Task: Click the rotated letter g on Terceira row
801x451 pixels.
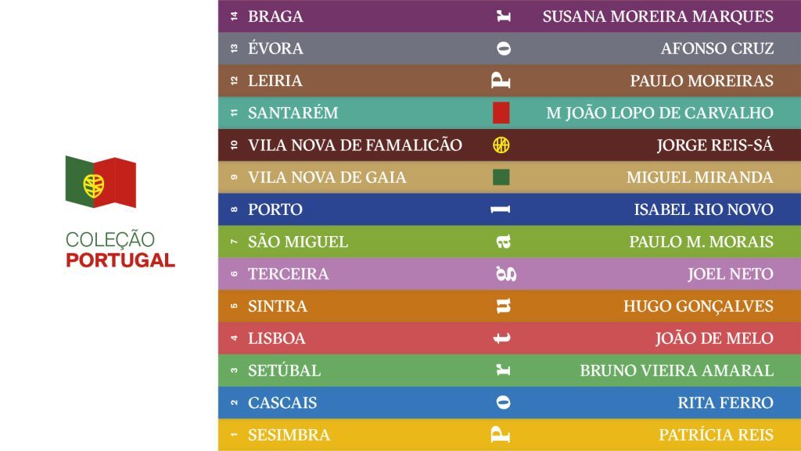Action: tap(506, 274)
